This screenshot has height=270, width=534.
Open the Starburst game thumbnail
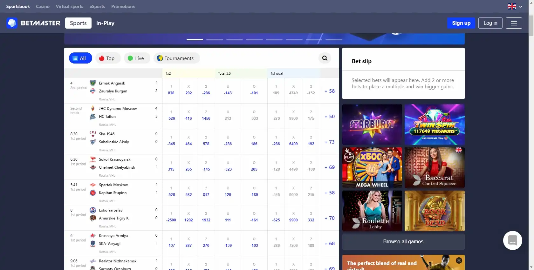click(372, 125)
